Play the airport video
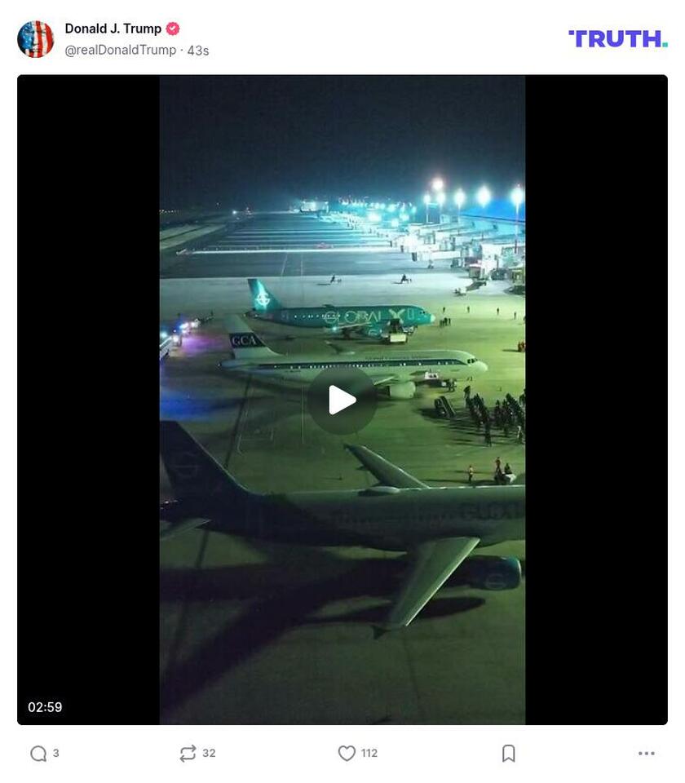Viewport: 685px width, 783px height. click(342, 400)
